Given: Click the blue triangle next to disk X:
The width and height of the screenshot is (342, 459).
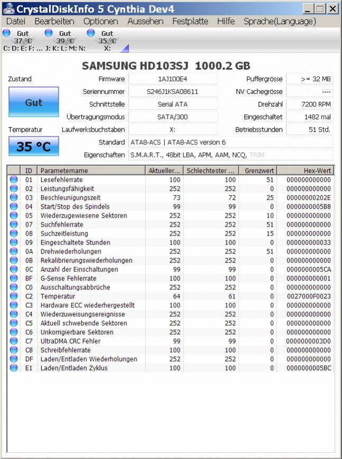Looking at the screenshot, I should (125, 48).
